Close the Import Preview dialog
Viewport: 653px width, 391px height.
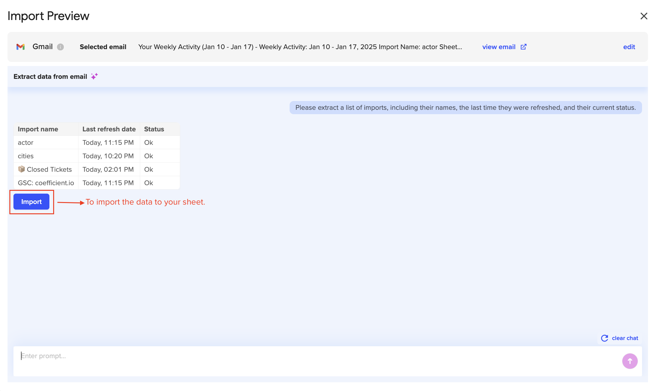point(644,16)
